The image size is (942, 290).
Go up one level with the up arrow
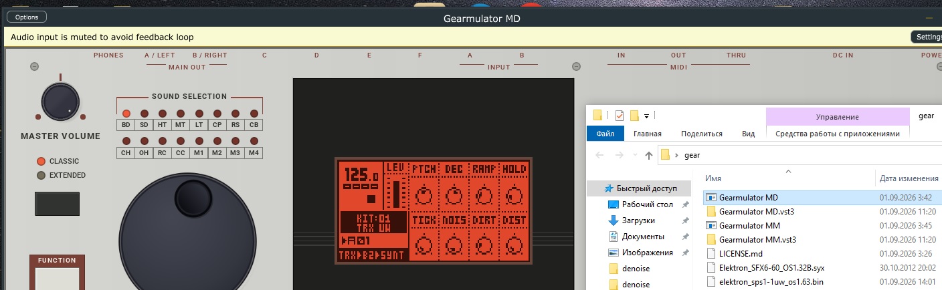(649, 155)
